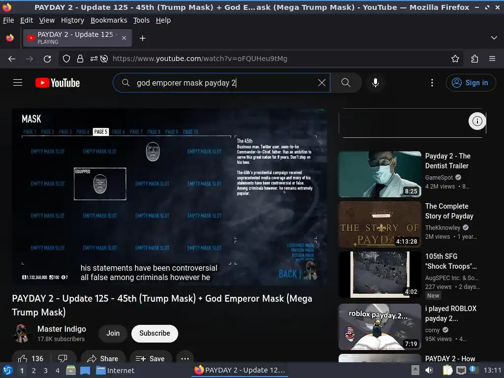Open the 105th SFG Shock Troops thumbnail
504x378 pixels.
(x=379, y=275)
